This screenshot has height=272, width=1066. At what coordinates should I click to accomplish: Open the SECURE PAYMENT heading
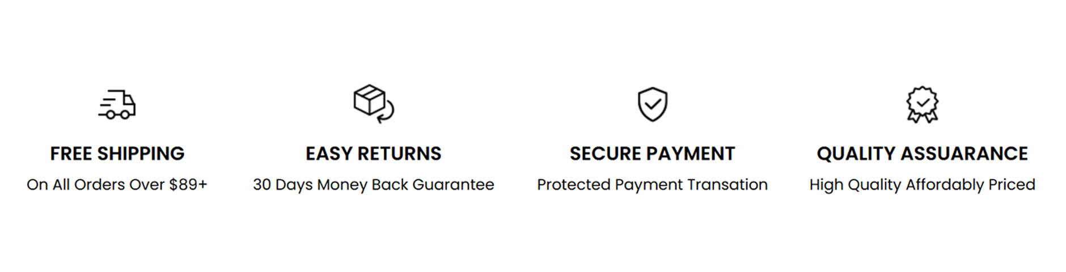(x=652, y=154)
